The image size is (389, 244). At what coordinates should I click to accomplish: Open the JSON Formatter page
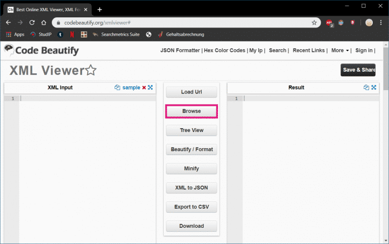point(180,50)
